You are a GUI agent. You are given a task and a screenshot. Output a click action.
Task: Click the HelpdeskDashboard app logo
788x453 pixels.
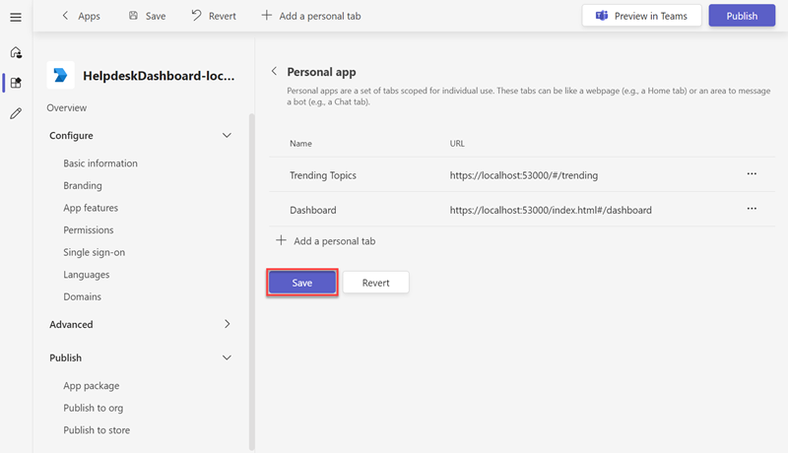(x=61, y=75)
